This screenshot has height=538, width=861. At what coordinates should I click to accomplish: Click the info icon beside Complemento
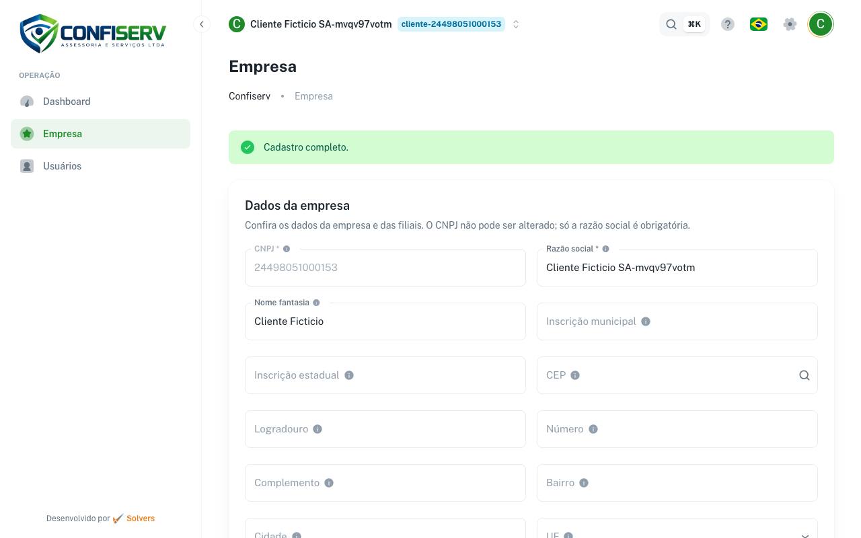click(x=329, y=483)
